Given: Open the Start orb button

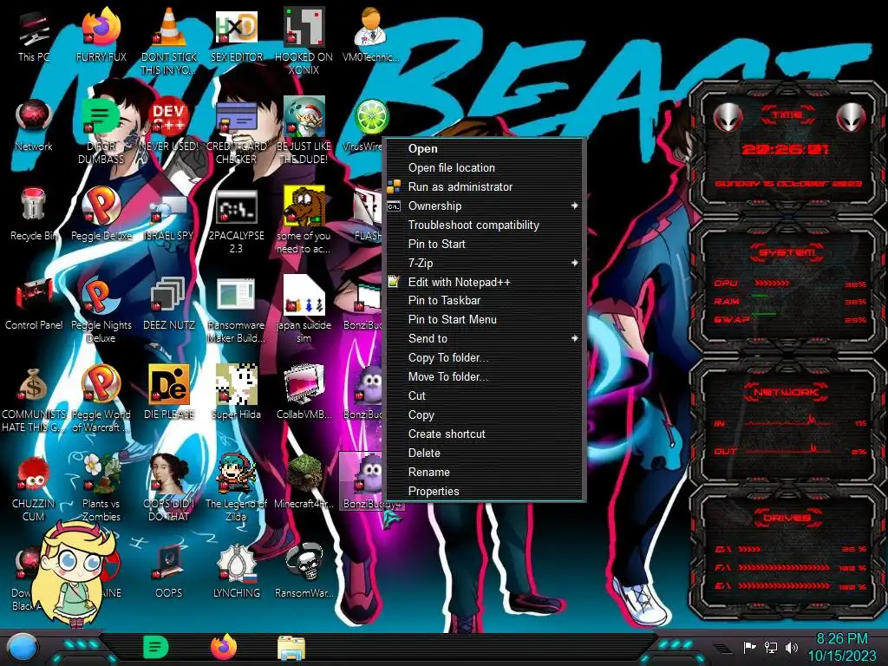Looking at the screenshot, I should pos(22,648).
